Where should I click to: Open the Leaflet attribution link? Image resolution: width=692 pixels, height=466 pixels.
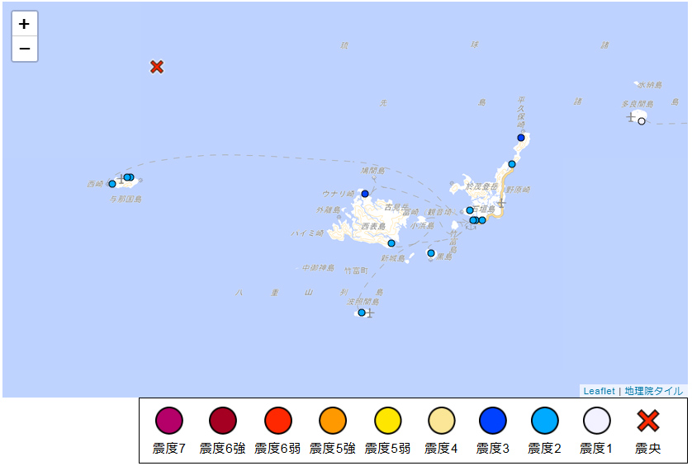pos(599,391)
